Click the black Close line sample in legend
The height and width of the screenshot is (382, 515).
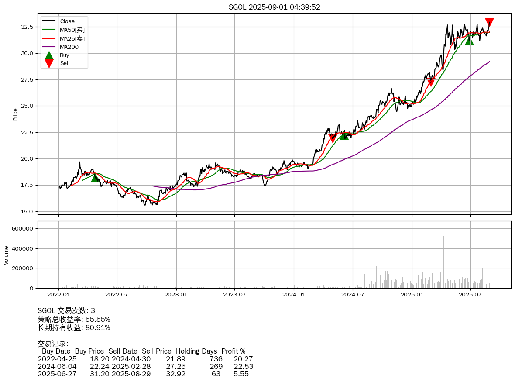click(x=49, y=21)
